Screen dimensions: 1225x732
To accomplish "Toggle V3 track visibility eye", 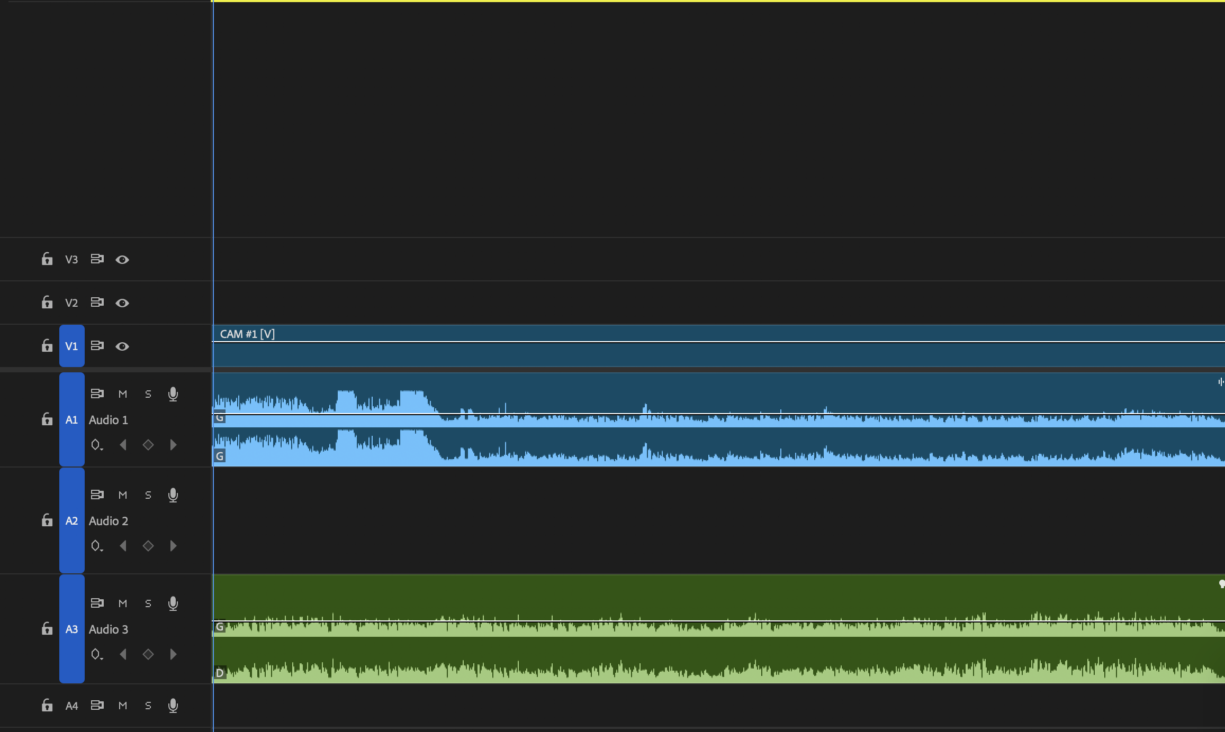I will (122, 260).
